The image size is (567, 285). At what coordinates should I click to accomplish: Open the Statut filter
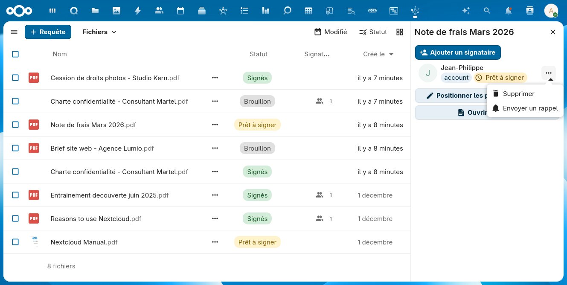373,32
